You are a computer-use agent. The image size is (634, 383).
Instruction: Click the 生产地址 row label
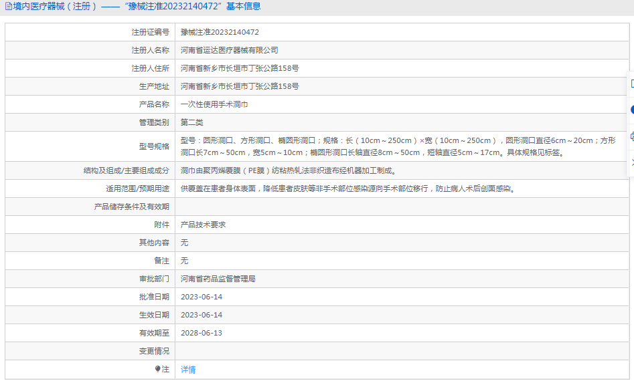pos(154,86)
